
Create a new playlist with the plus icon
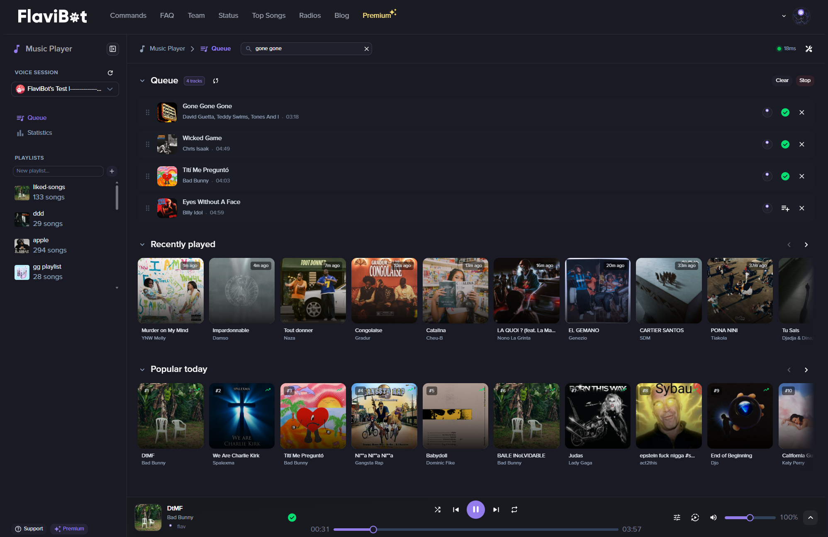pyautogui.click(x=112, y=171)
